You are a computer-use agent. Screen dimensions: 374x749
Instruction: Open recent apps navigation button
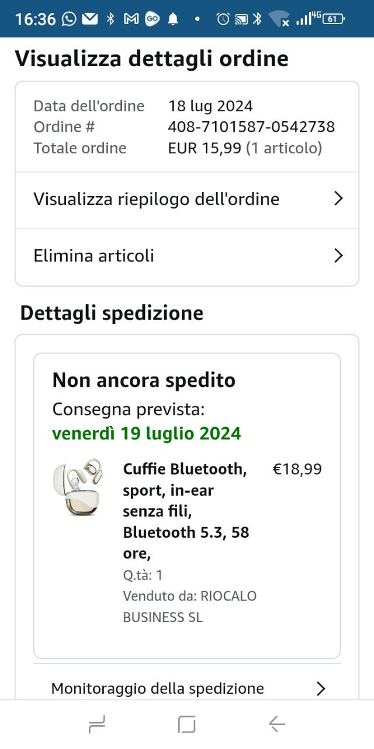click(97, 724)
